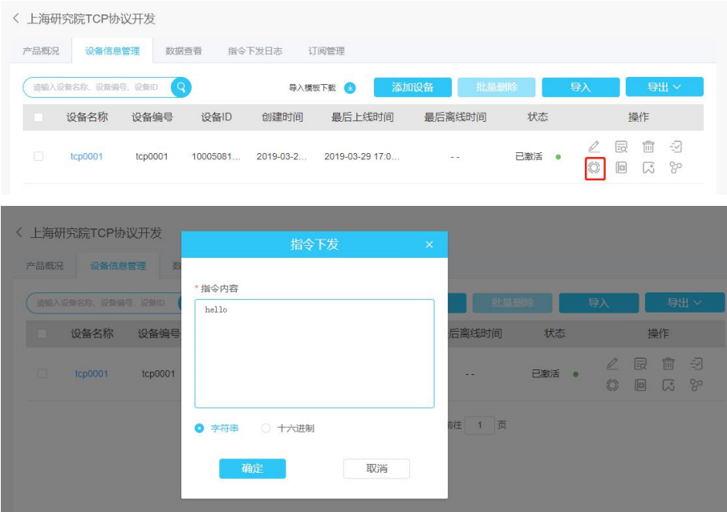Click the branch-shaped icon at end of top row
Viewport: 727px width, 512px height.
(676, 167)
